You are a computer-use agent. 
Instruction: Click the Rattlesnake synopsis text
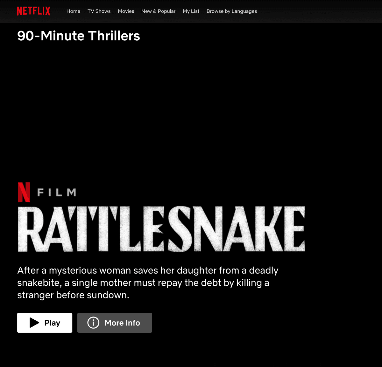click(148, 283)
